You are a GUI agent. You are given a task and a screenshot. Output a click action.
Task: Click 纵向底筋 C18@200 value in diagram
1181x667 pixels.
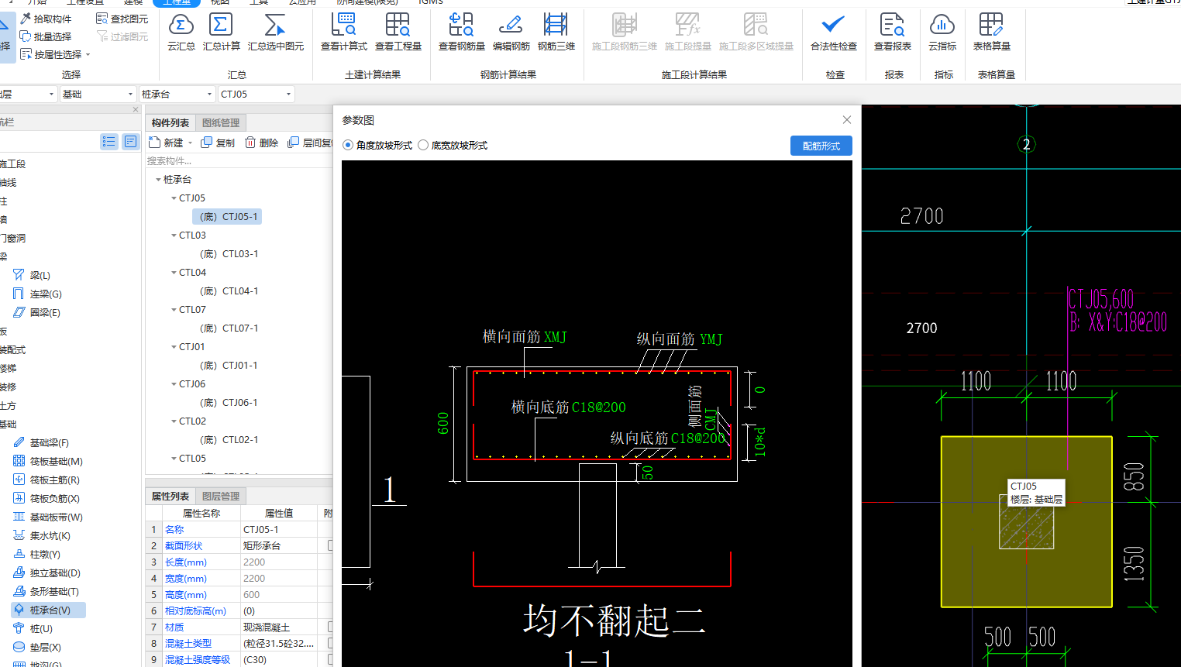698,438
